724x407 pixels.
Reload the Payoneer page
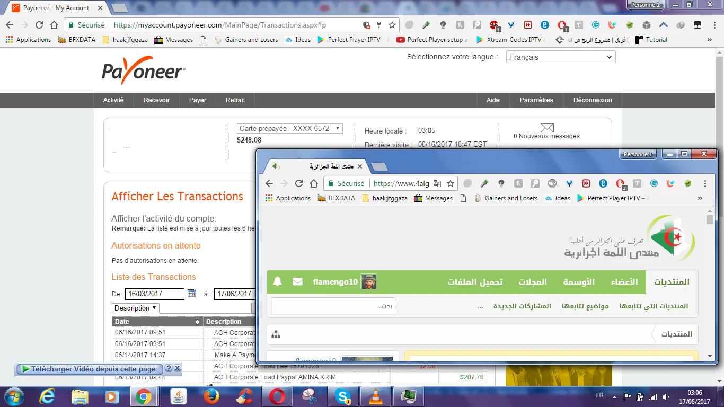[39, 25]
